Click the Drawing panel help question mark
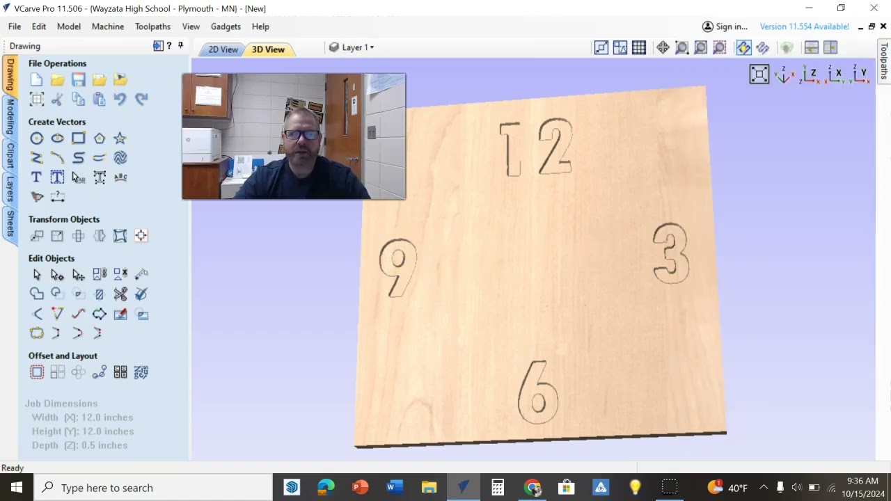The height and width of the screenshot is (501, 891). [x=169, y=46]
